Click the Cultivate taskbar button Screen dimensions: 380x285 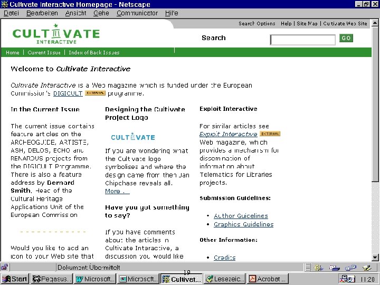pos(181,279)
